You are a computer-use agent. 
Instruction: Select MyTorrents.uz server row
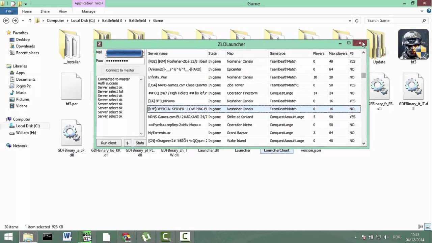[x=254, y=133]
